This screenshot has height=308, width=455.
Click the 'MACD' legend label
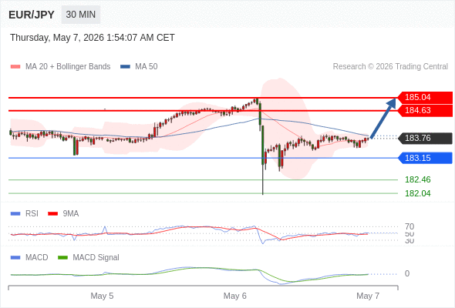coord(37,258)
